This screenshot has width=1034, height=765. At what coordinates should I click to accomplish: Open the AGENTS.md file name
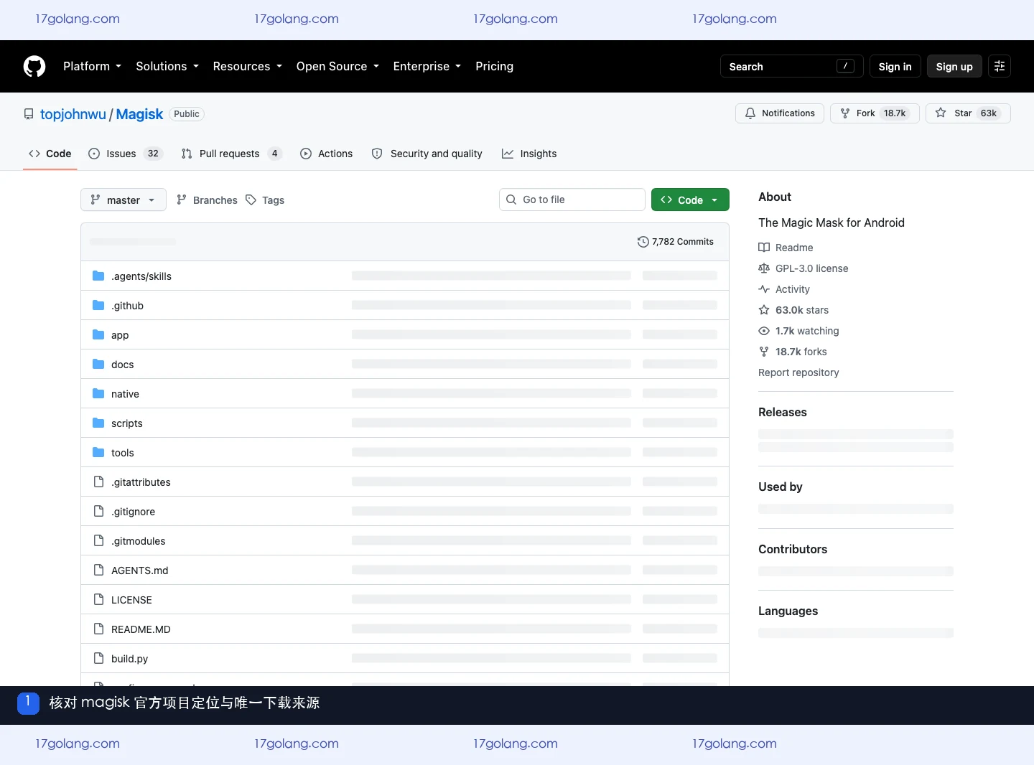tap(139, 571)
